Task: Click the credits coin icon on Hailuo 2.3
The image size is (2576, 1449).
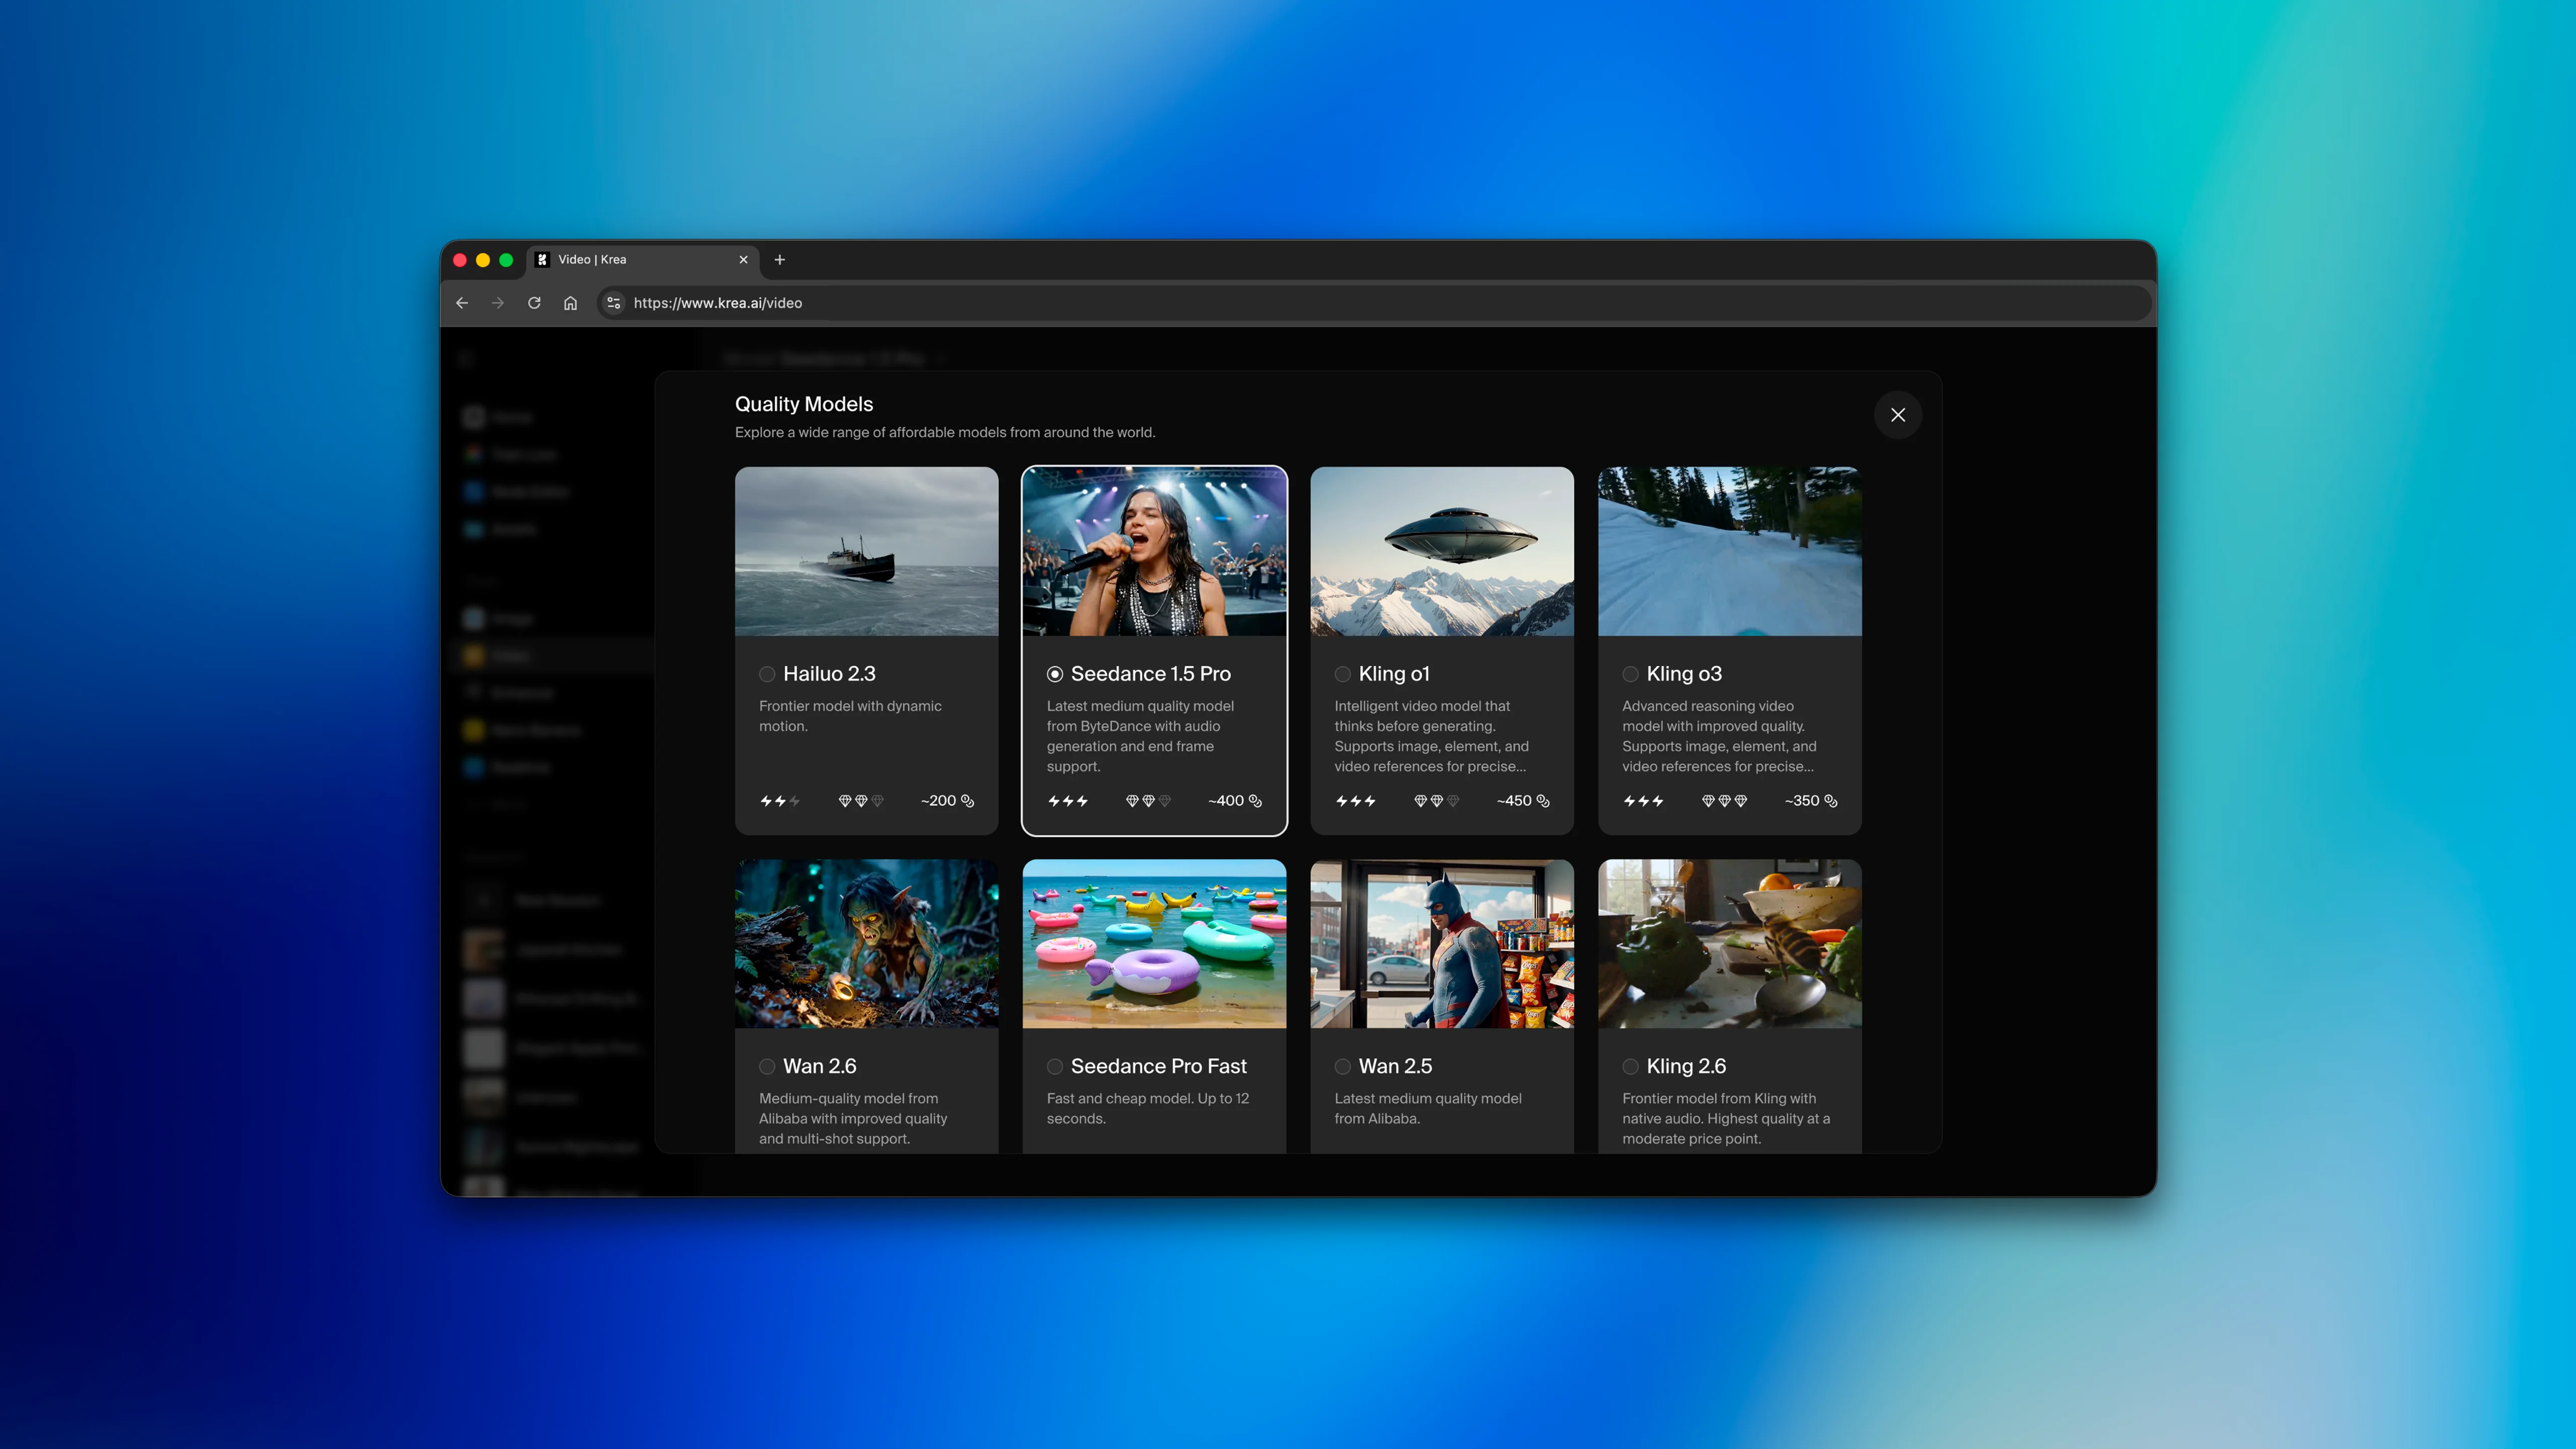Action: pyautogui.click(x=967, y=801)
